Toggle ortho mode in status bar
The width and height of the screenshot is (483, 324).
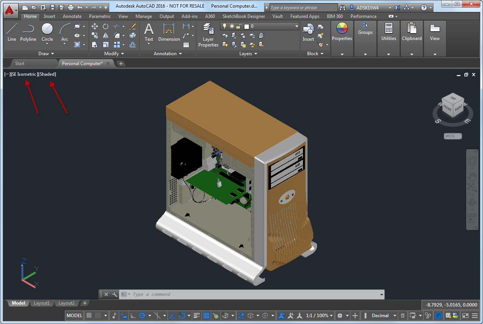(133, 316)
